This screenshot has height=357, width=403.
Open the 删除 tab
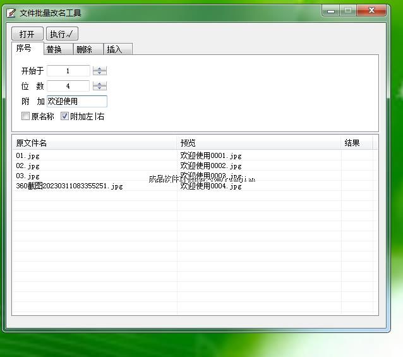tap(88, 49)
